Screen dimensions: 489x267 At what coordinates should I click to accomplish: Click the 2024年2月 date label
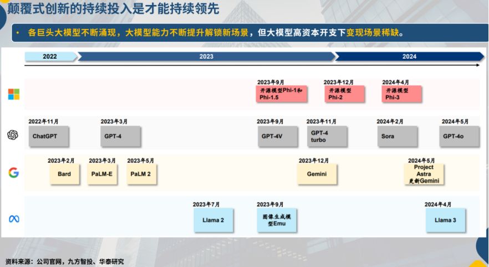[390, 121]
